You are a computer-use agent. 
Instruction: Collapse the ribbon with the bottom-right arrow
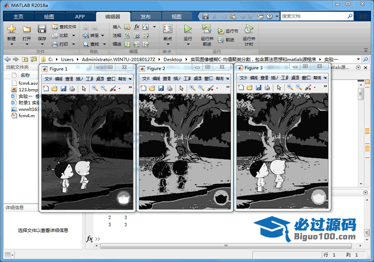click(366, 50)
